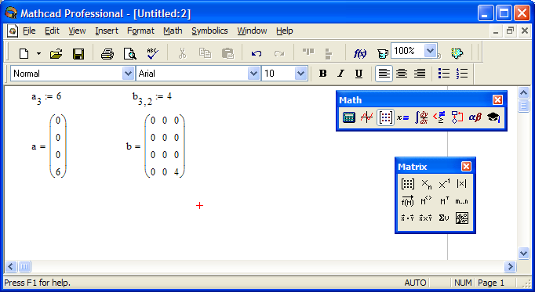
Task: Apply vectorize f(M) operator
Action: (x=408, y=201)
